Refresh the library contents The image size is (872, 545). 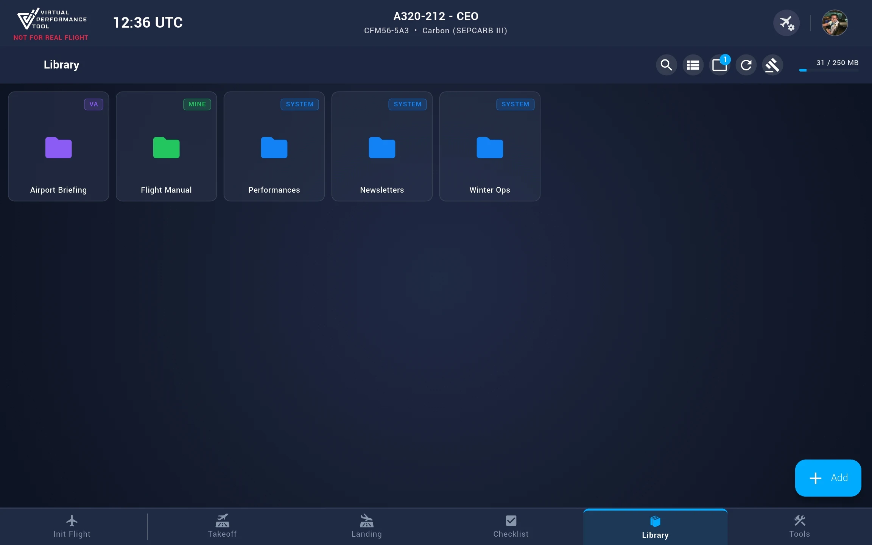coord(746,65)
